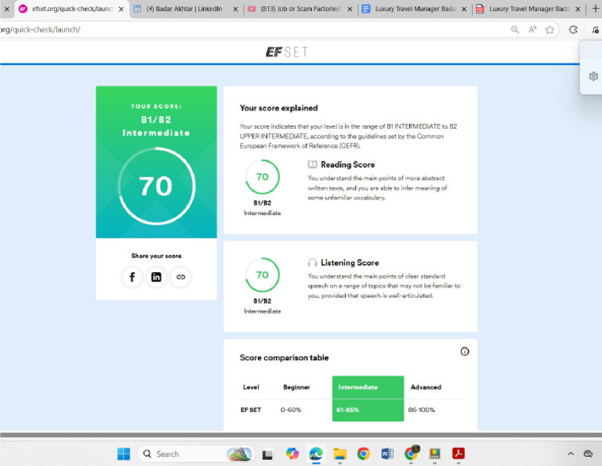
Task: Click the zoom magnifier in address bar
Action: tap(515, 30)
